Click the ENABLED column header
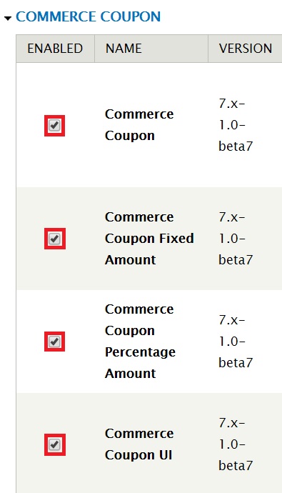 click(55, 49)
